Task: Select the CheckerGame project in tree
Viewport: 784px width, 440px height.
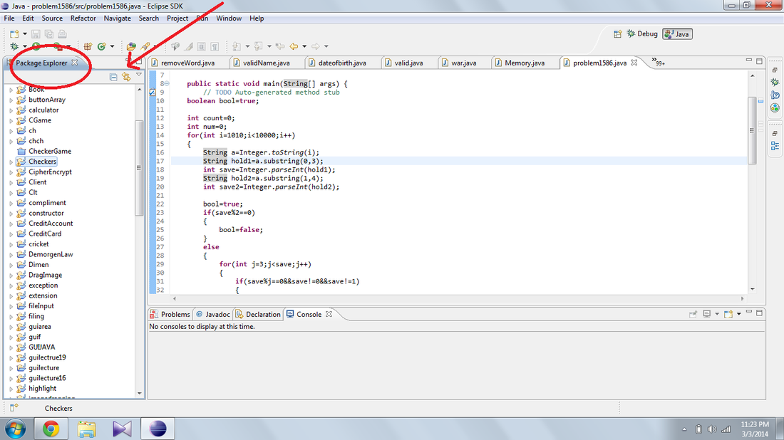Action: tap(49, 151)
